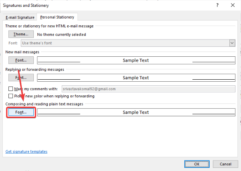Click the plain text Sample Text preview
The height and width of the screenshot is (171, 241).
tap(136, 112)
